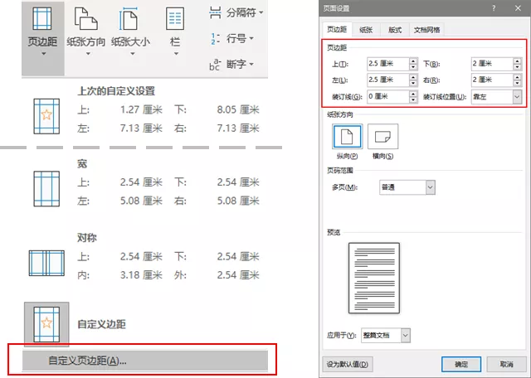This screenshot has height=378, width=531.
Task: Click the 预览 page preview thumbnail
Action: 374,278
